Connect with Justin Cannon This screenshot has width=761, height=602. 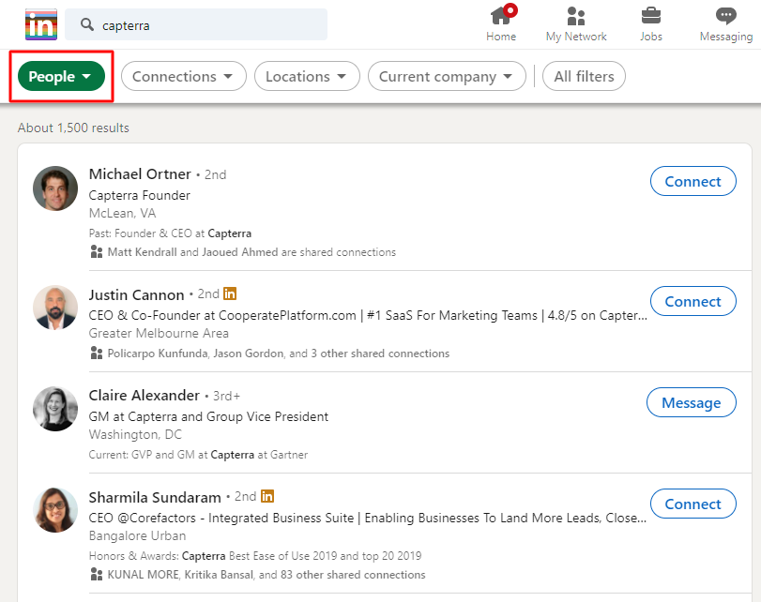coord(693,301)
